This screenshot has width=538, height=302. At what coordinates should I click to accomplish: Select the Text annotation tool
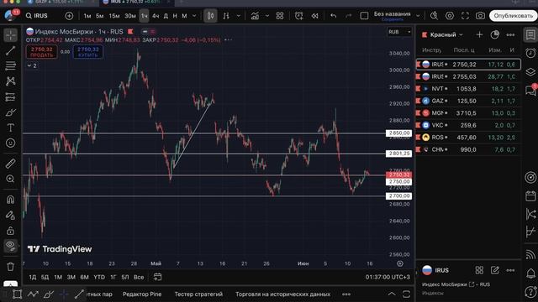(11, 128)
